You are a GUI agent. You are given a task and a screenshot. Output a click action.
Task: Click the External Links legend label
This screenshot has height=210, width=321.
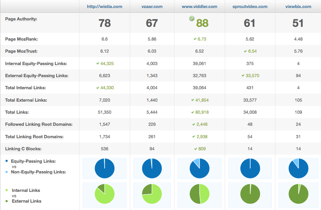pyautogui.click(x=26, y=201)
